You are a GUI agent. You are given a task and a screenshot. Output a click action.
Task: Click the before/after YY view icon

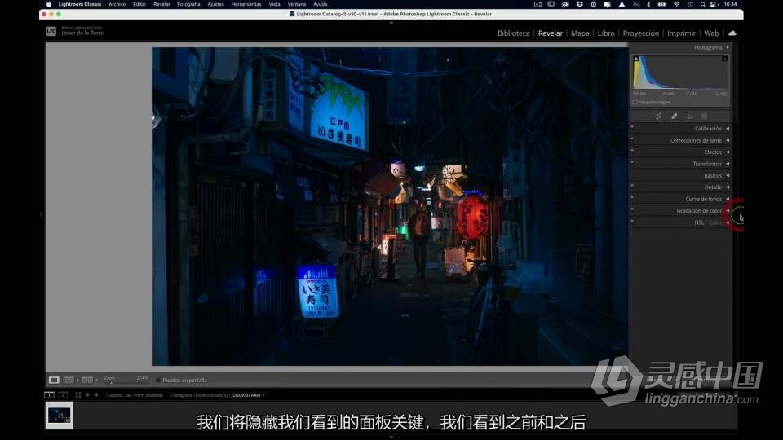pos(87,381)
